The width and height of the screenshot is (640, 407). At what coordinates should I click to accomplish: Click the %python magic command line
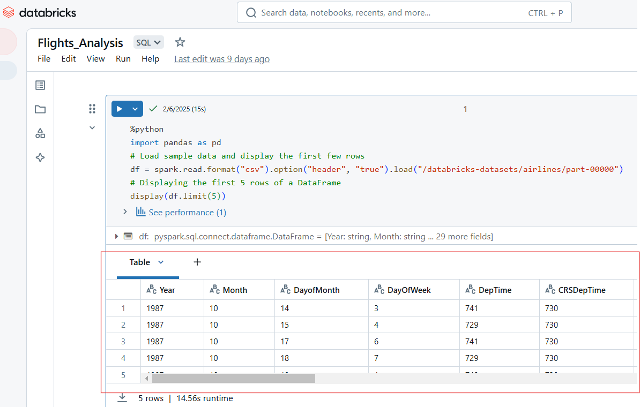[x=147, y=129]
